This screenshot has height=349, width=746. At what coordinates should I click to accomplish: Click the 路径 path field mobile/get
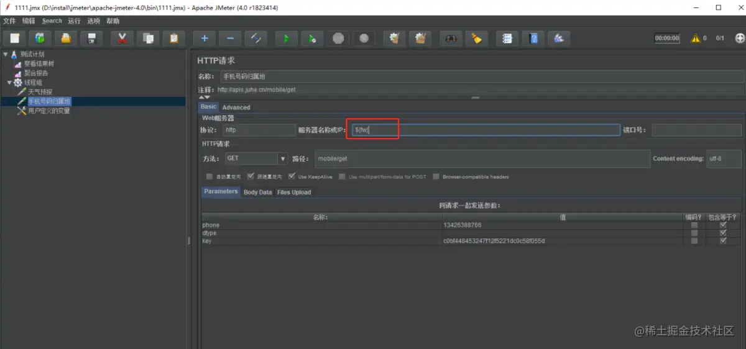coord(482,158)
